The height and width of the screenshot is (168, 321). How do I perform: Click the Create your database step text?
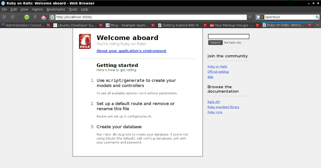point(119,127)
